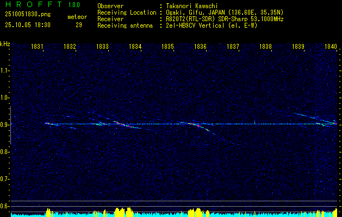Select receiver text R820T2(RTL-SDR) SDR-Sharp 53.1000MHz
Viewport: 342px width, 217px height.
(225, 19)
